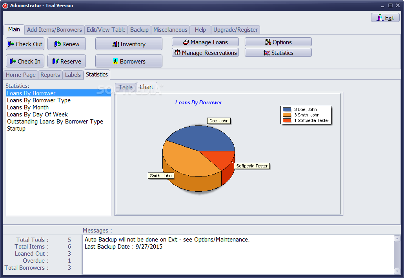Click the Reserve button icon

coord(55,61)
